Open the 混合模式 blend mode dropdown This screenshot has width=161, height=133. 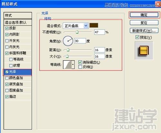click(x=76, y=26)
